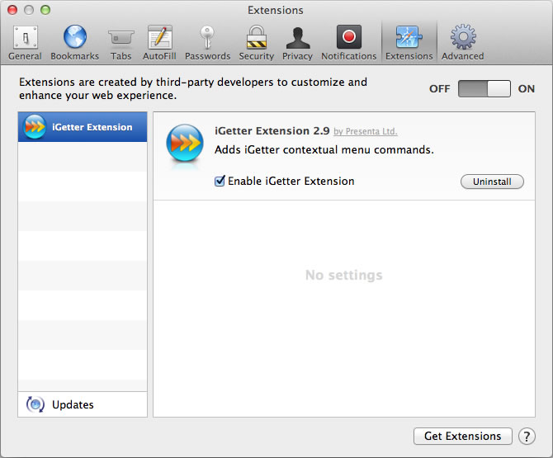This screenshot has height=458, width=553.
Task: Select iGetter Extension in the sidebar list
Action: [83, 127]
